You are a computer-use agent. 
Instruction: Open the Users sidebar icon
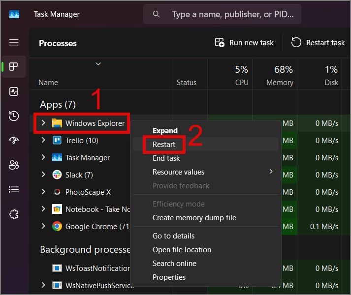(14, 165)
